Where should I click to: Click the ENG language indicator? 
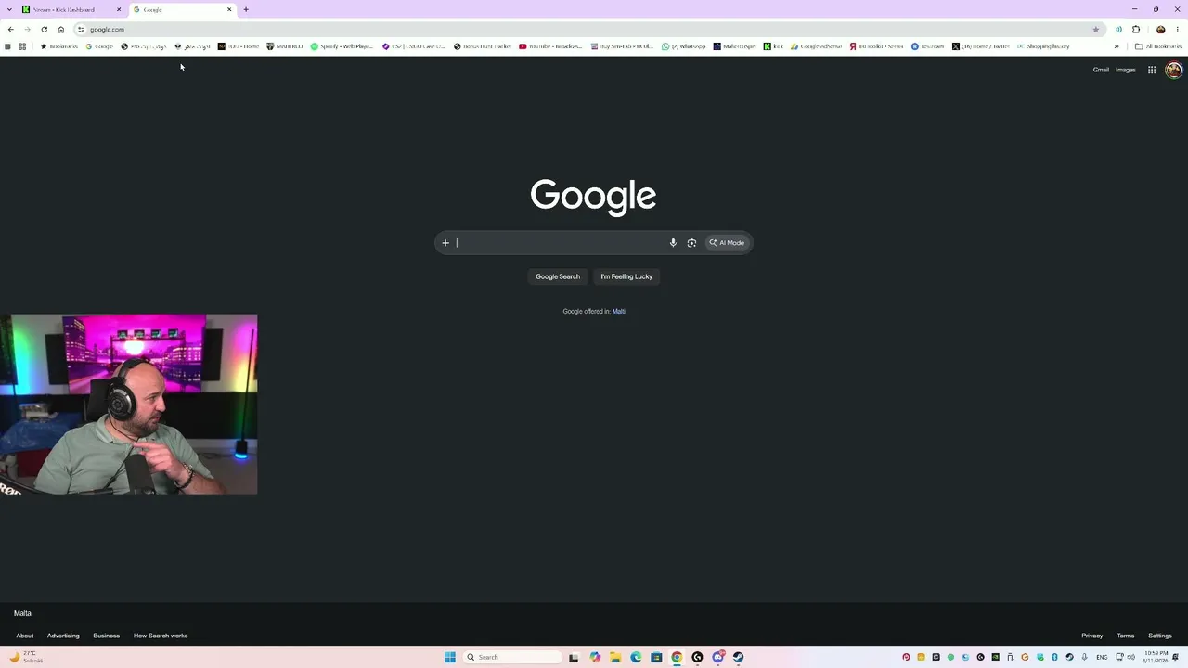pyautogui.click(x=1102, y=657)
